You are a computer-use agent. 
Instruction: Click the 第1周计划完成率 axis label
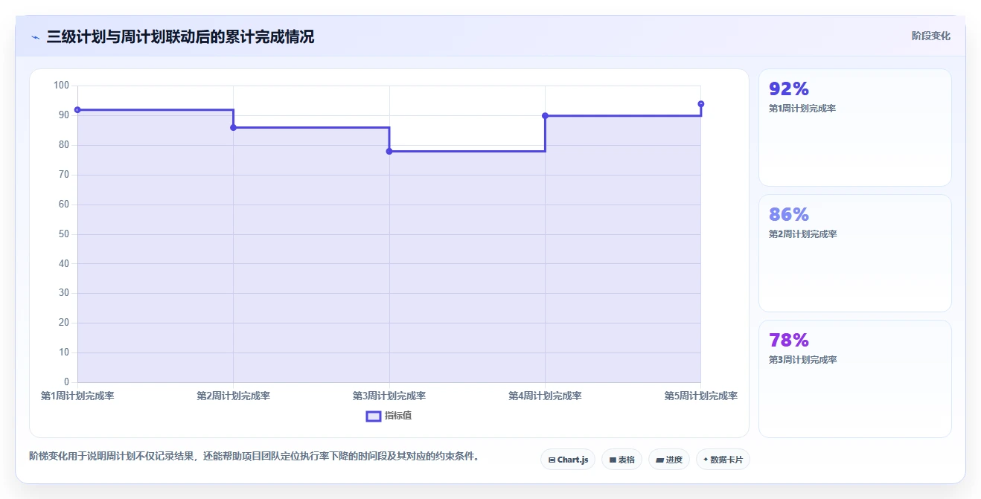[x=77, y=396]
